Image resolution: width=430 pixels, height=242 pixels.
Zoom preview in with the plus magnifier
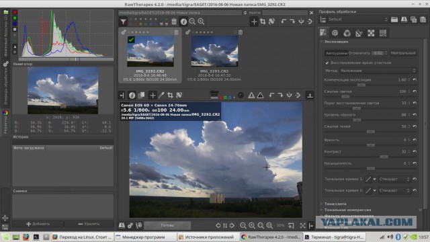click(x=252, y=225)
